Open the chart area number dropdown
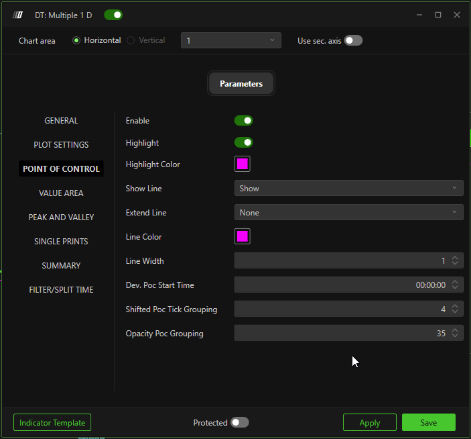Viewport: 471px width, 439px height. (230, 40)
